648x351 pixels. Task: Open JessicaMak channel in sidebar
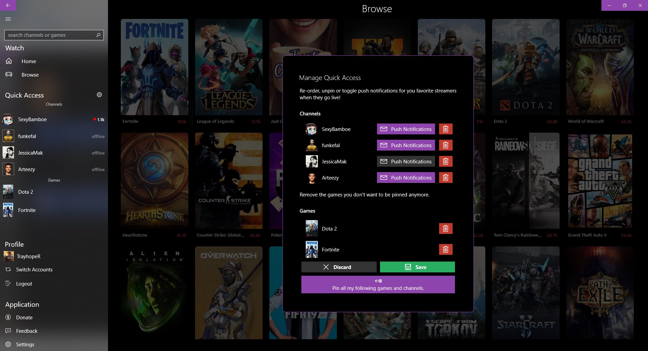54,153
